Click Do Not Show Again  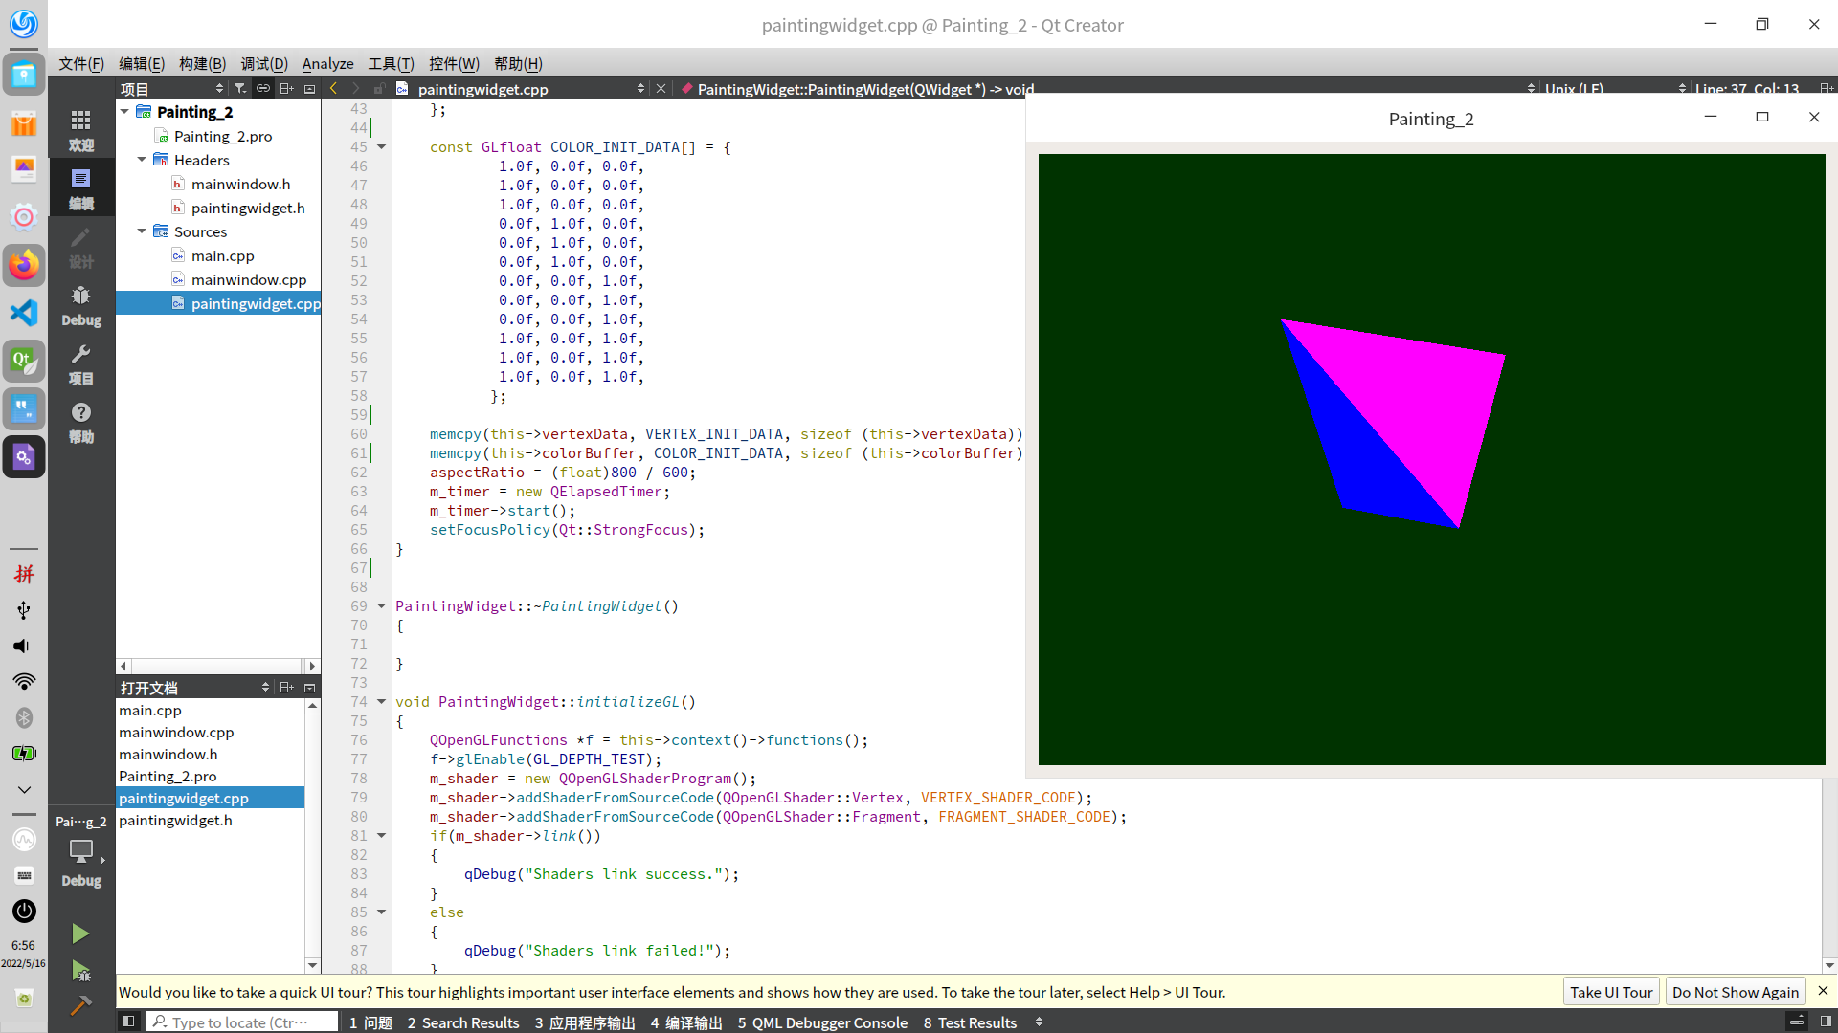point(1735,992)
